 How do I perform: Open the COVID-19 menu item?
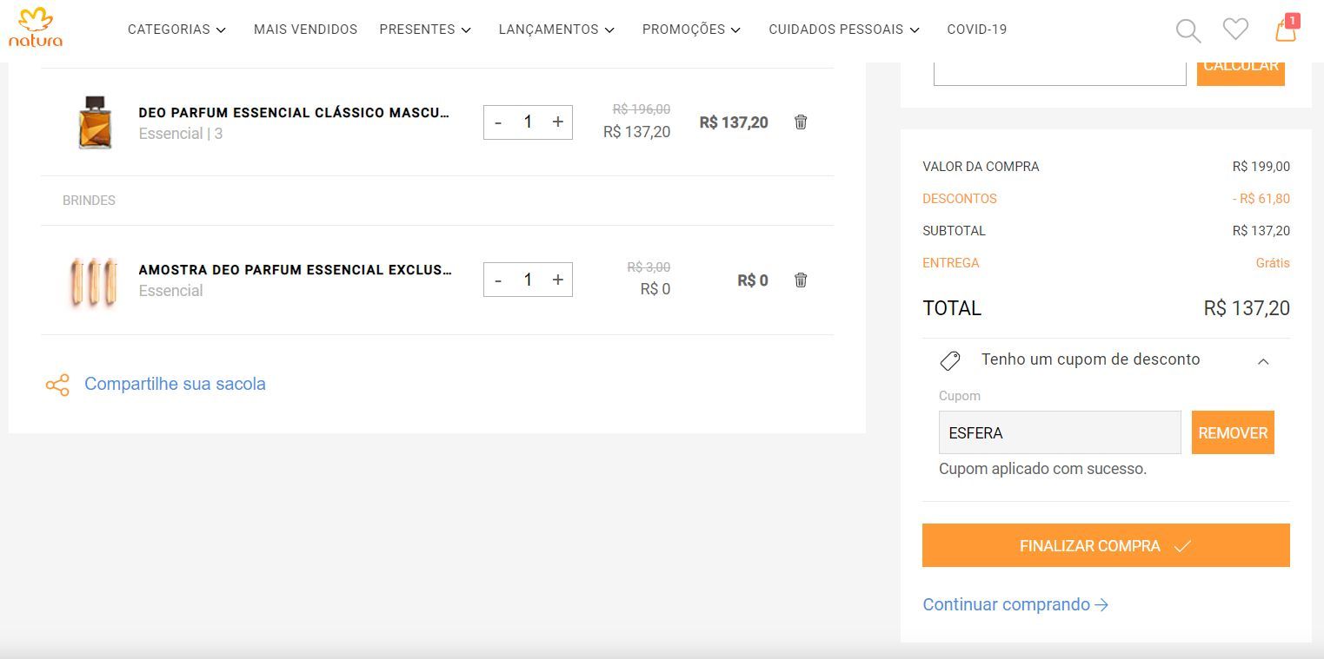coord(976,30)
